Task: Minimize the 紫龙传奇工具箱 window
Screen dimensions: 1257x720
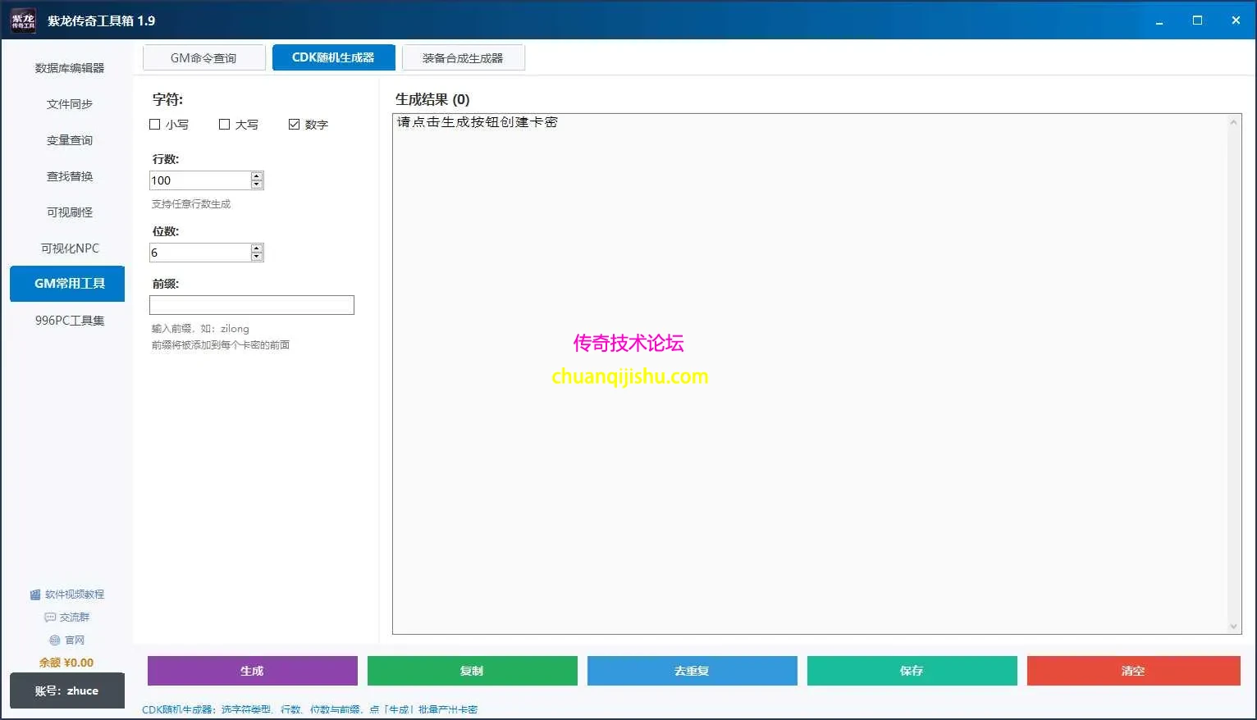Action: click(1159, 21)
